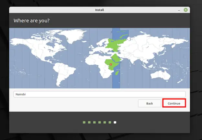Click the Install window title text
Image resolution: width=202 pixels, height=140 pixels.
click(x=99, y=10)
